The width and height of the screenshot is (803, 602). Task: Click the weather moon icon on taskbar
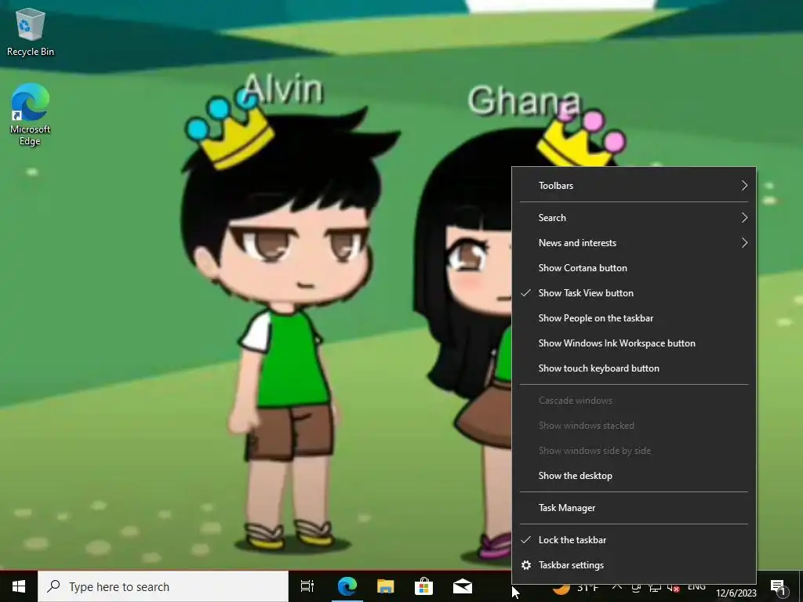click(562, 588)
